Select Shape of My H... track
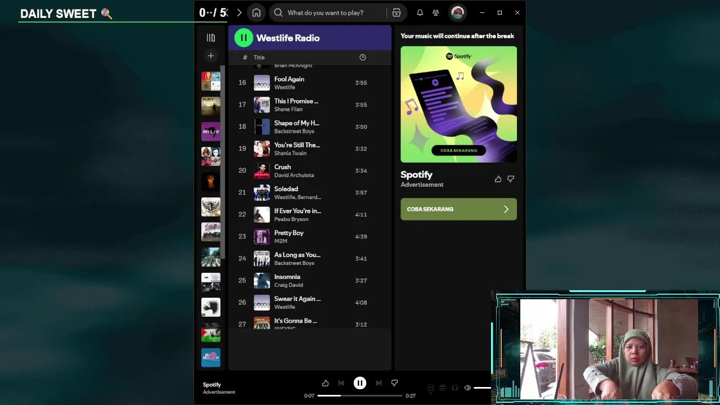The height and width of the screenshot is (405, 720). pos(309,127)
